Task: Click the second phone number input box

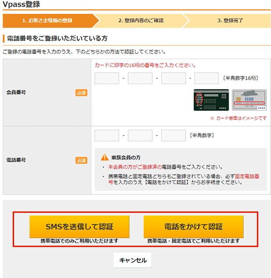Action: click(140, 135)
